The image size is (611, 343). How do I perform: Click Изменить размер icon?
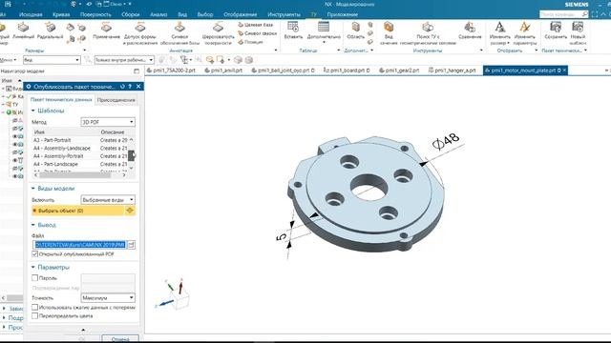coord(500,33)
